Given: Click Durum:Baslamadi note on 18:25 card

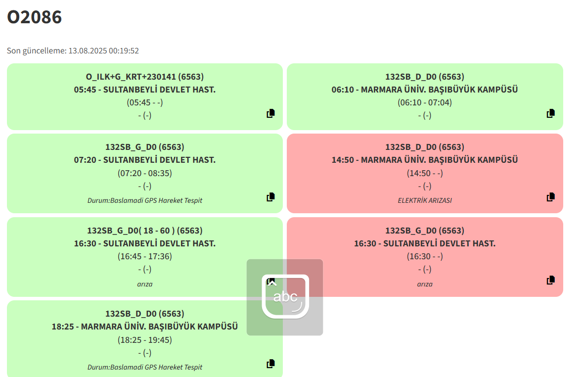Looking at the screenshot, I should pyautogui.click(x=145, y=367).
